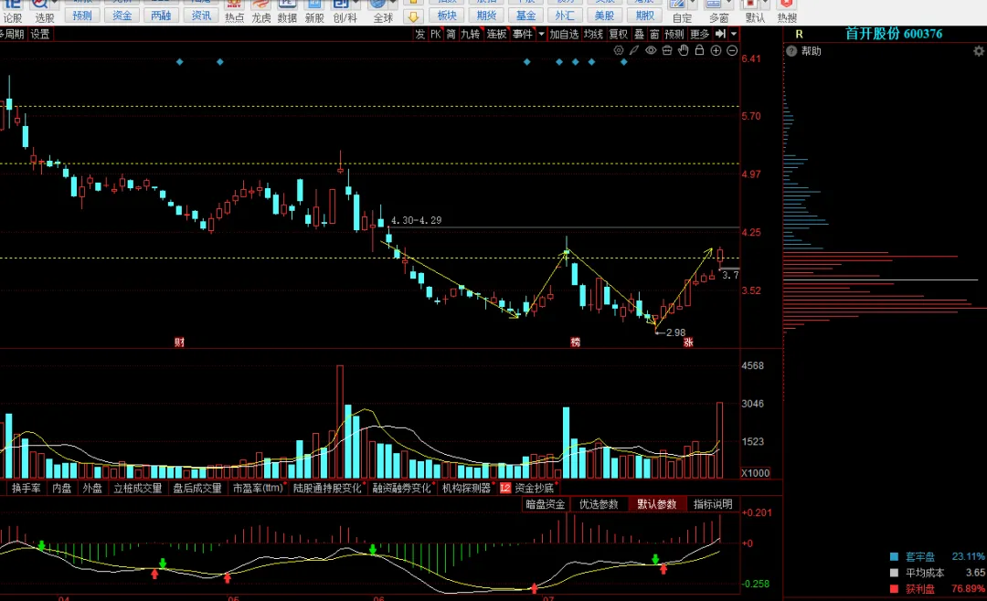Click the 涨 marker on the chart

(x=689, y=343)
